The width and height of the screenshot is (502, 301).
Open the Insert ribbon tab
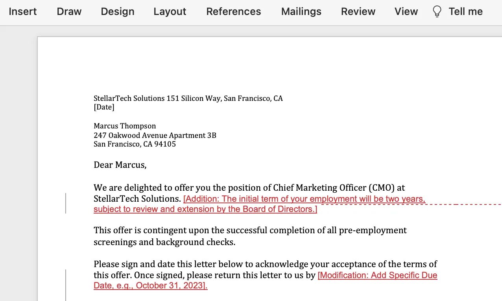[23, 11]
